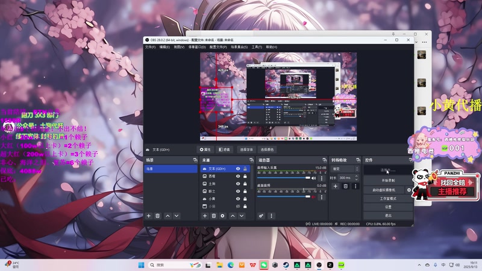This screenshot has height=271, width=482.
Task: Move the scene up with arrow
Action: point(167,216)
